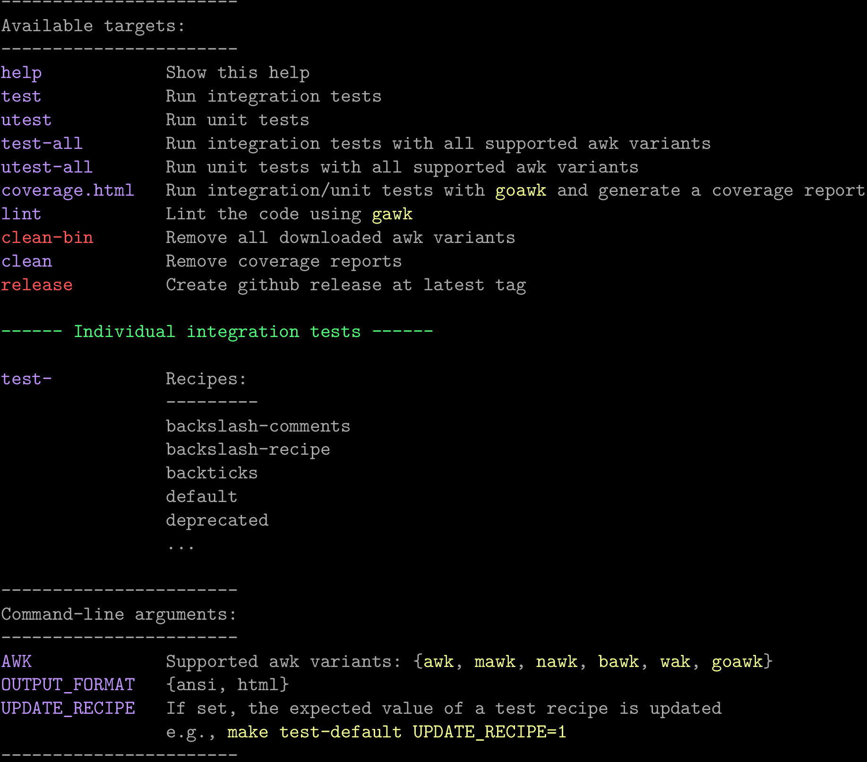
Task: Click the purple 'help' target name
Action: [21, 73]
